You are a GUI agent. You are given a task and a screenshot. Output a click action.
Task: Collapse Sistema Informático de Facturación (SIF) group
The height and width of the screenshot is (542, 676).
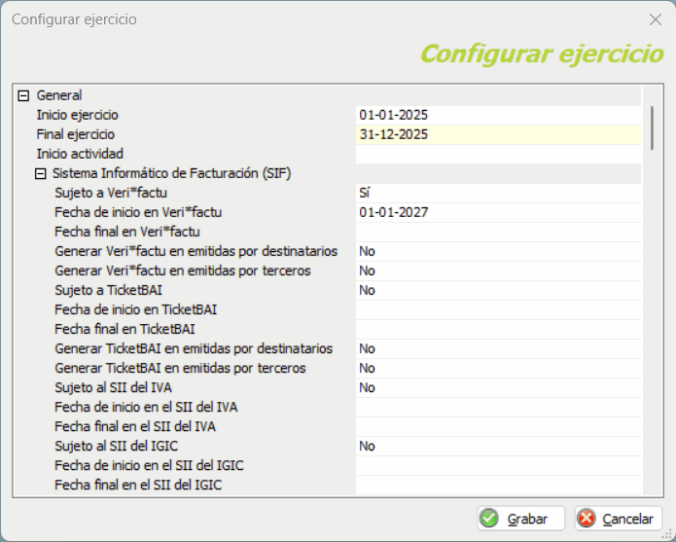pos(41,174)
